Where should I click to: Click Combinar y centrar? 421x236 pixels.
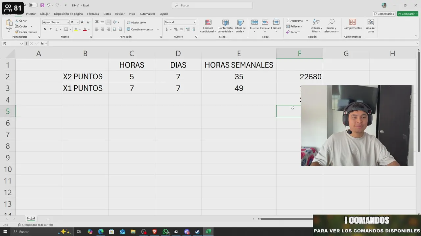[x=140, y=29]
